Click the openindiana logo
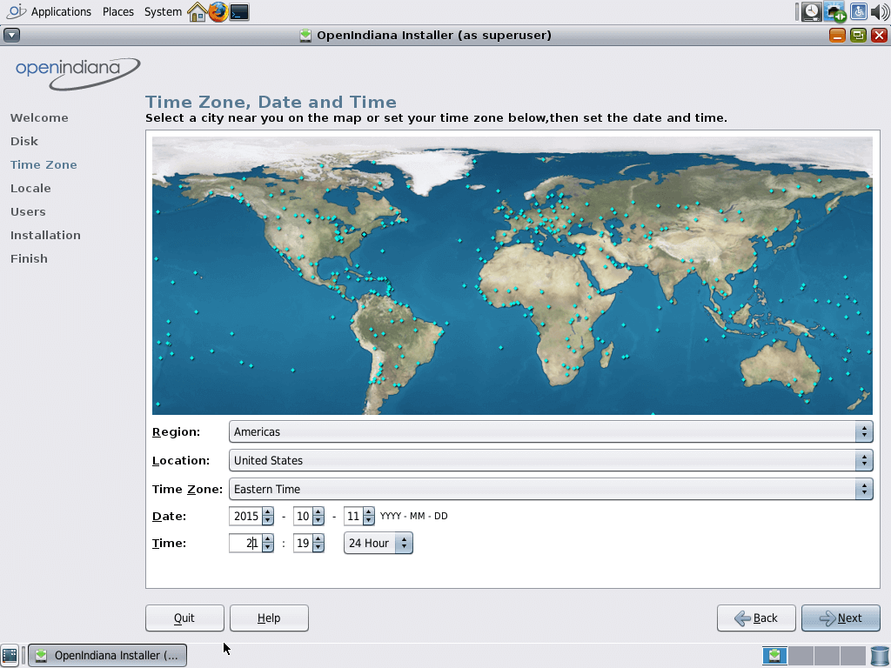This screenshot has height=668, width=891. (x=77, y=73)
